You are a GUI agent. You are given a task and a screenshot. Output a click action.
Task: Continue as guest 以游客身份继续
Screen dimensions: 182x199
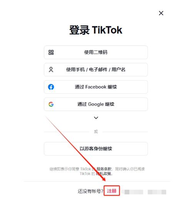pyautogui.click(x=96, y=148)
